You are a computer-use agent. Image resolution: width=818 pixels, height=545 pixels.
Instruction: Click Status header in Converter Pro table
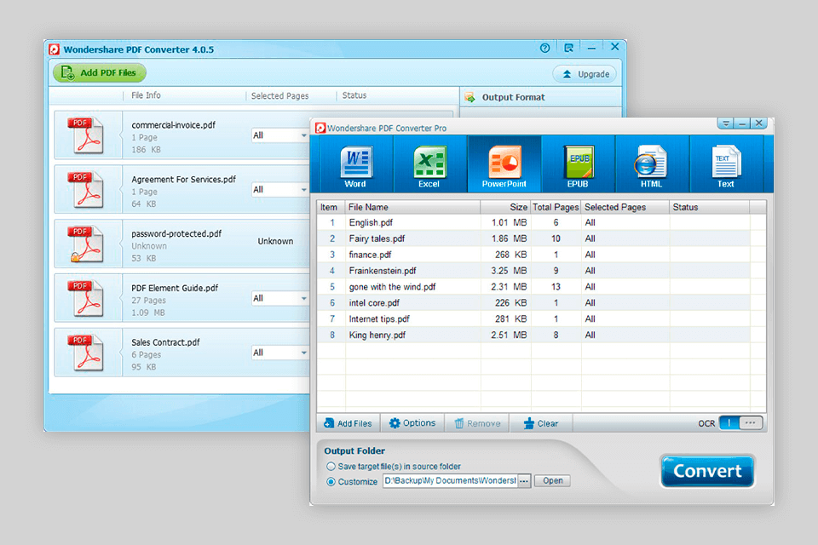(x=710, y=207)
